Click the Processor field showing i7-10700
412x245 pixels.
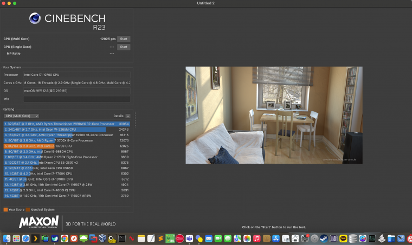pos(77,75)
